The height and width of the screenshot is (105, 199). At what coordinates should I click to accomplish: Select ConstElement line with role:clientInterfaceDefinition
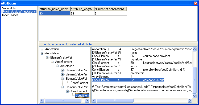point(138,70)
